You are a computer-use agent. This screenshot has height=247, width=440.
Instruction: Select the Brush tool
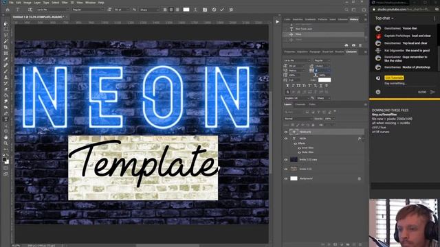[x=5, y=71]
